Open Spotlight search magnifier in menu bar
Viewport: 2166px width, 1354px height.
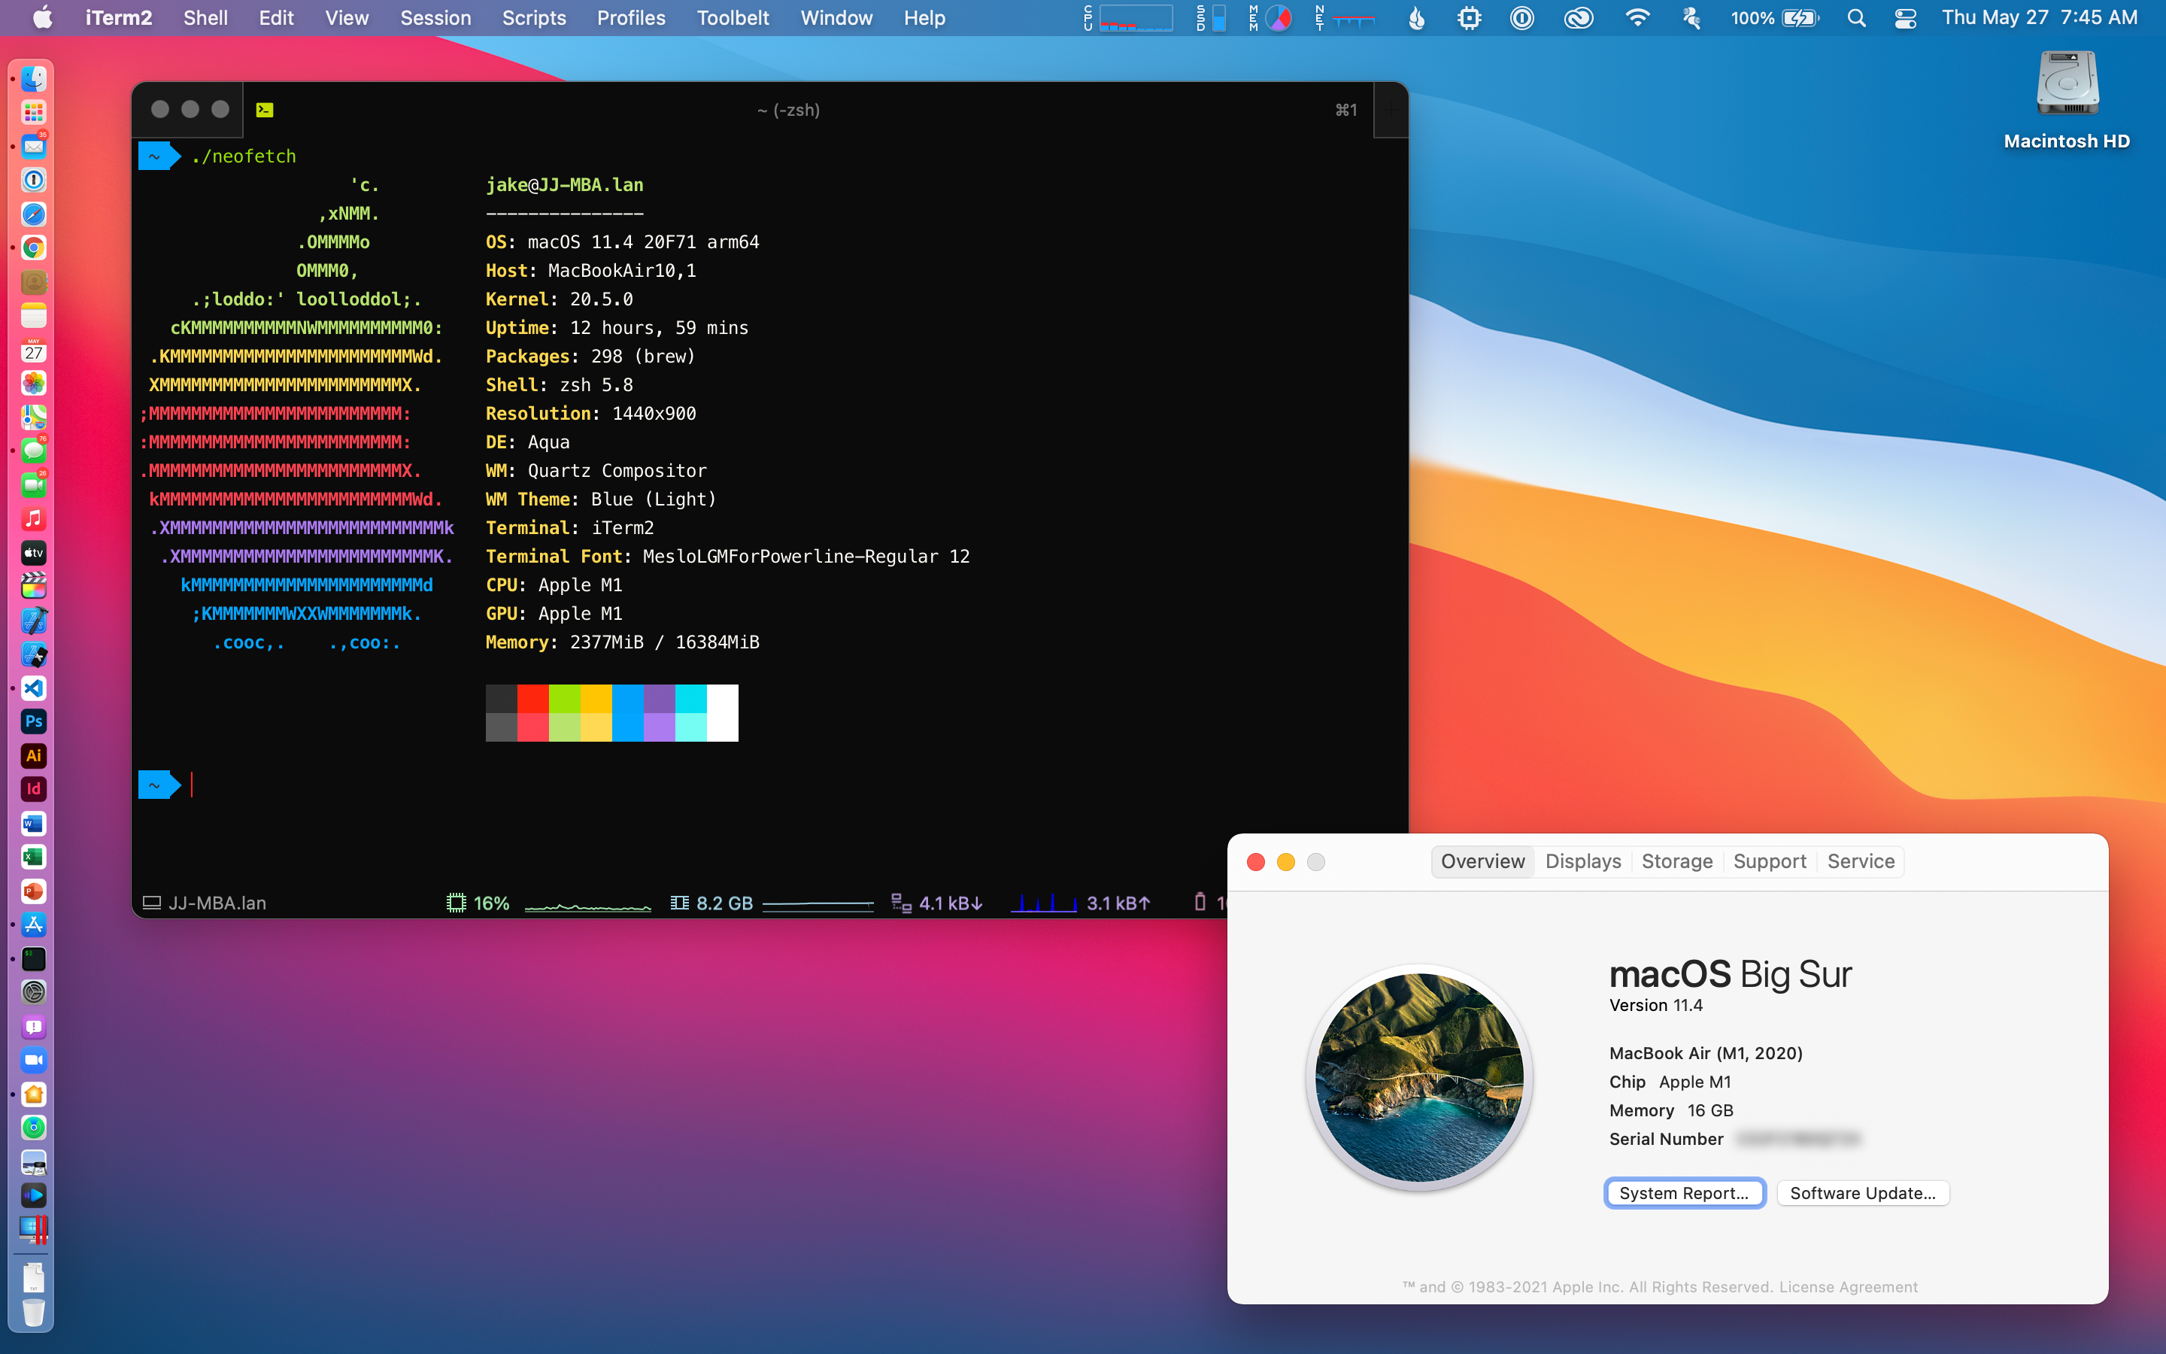(x=1855, y=18)
